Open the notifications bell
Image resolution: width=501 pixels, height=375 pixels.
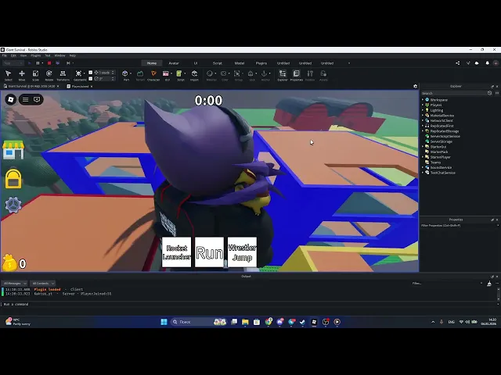point(487,63)
